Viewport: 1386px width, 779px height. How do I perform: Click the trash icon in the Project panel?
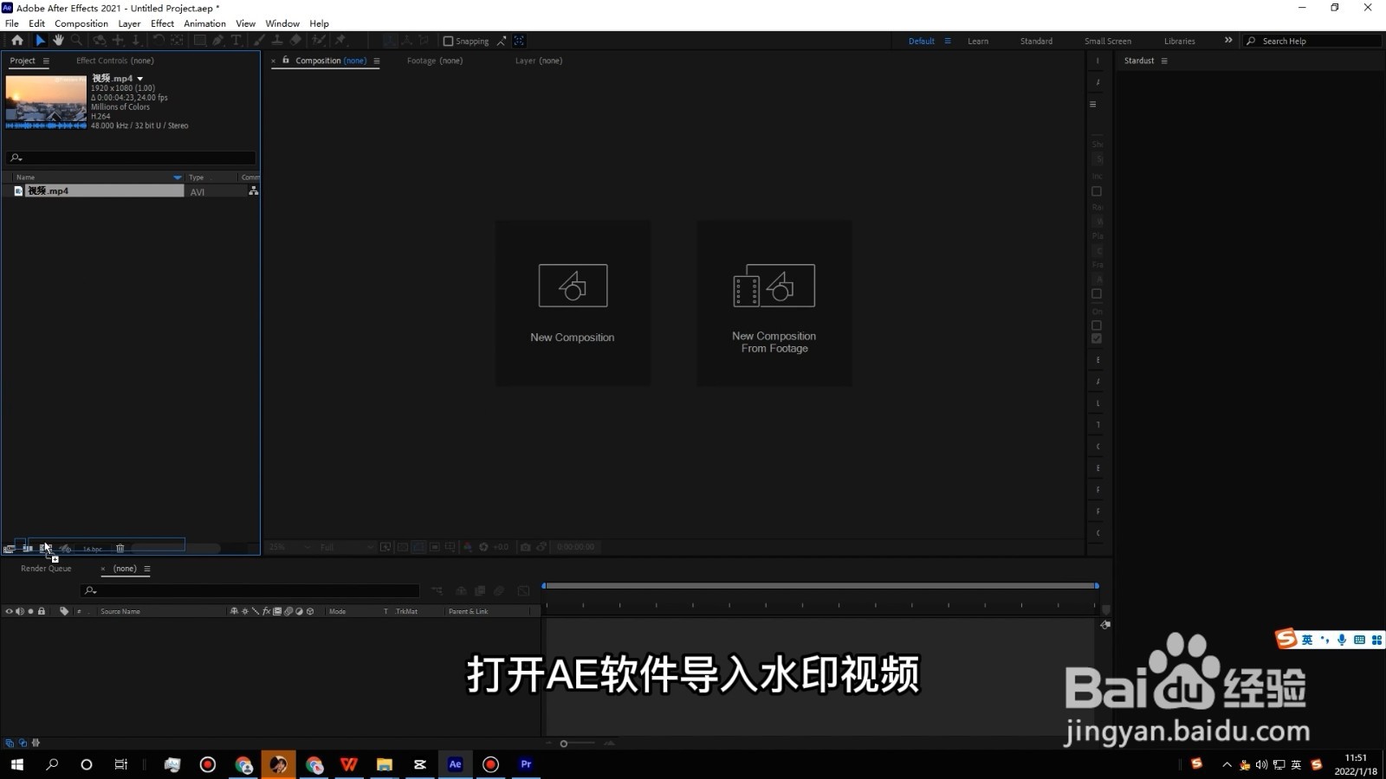[x=120, y=548]
